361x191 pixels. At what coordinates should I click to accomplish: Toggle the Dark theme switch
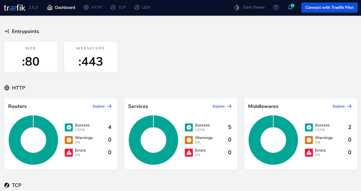pyautogui.click(x=250, y=8)
